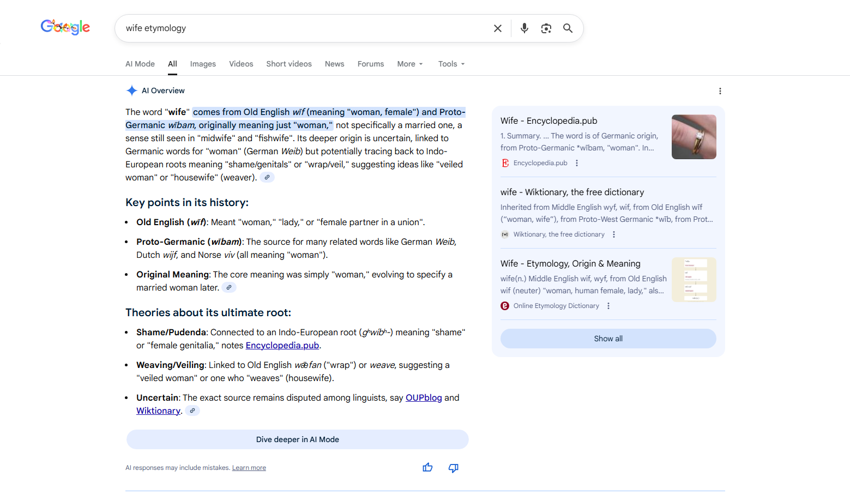
Task: Open Search by image (Lens) icon
Action: 546,28
